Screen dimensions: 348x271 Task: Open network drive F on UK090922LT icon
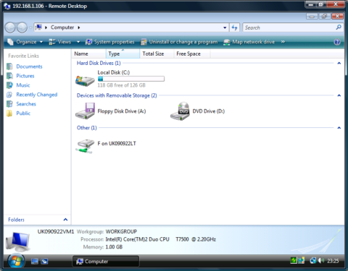[85, 146]
